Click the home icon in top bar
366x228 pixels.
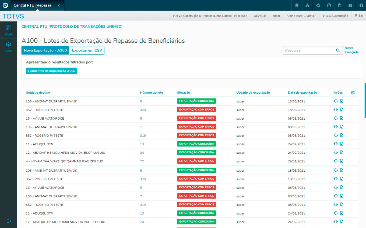pos(297,5)
